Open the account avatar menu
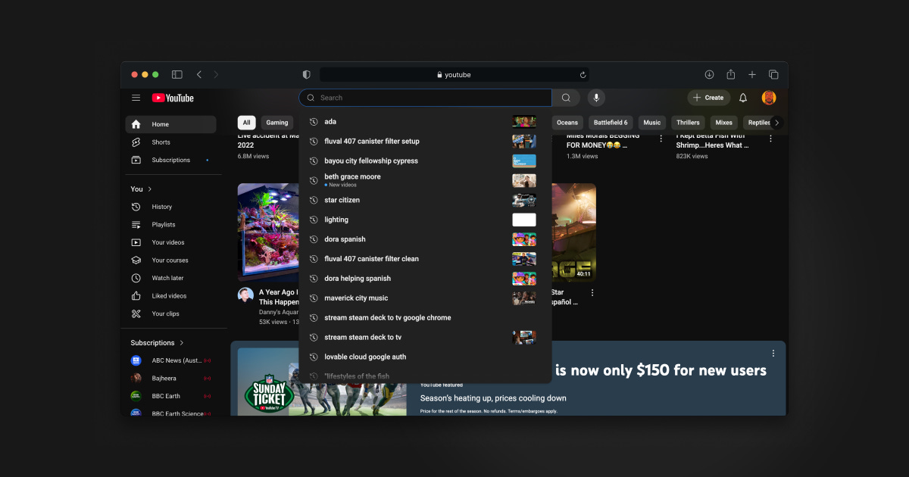Image resolution: width=909 pixels, height=477 pixels. click(x=769, y=98)
